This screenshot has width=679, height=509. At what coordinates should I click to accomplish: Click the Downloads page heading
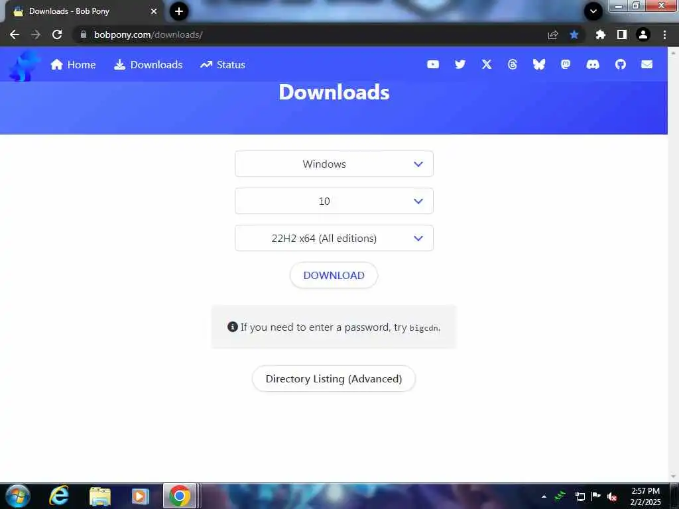[x=334, y=92]
